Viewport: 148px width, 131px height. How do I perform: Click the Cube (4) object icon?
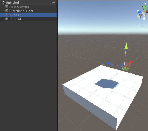point(7,19)
